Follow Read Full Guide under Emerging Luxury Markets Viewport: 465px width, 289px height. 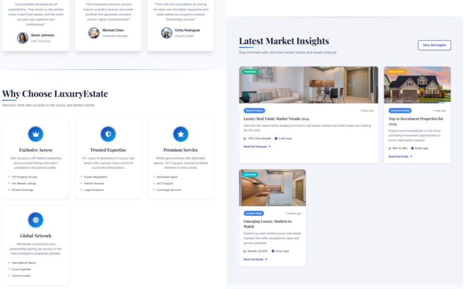(255, 259)
